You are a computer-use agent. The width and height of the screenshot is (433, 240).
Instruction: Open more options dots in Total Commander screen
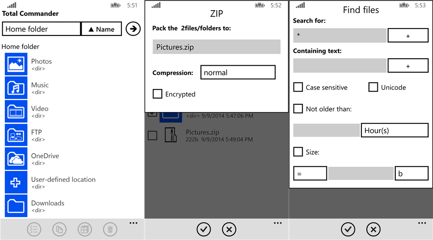point(133,223)
